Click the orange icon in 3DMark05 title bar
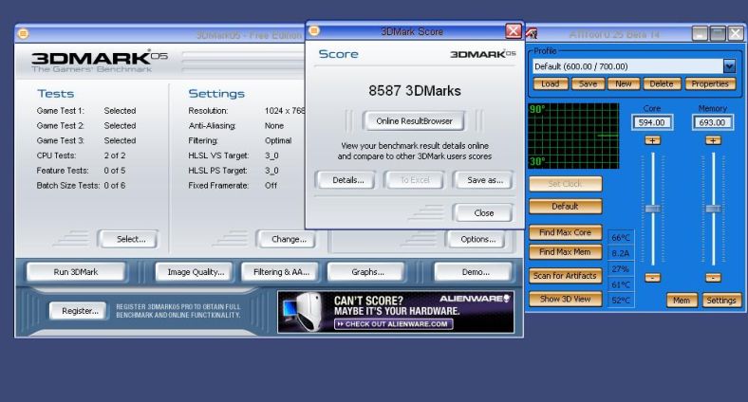 23,34
